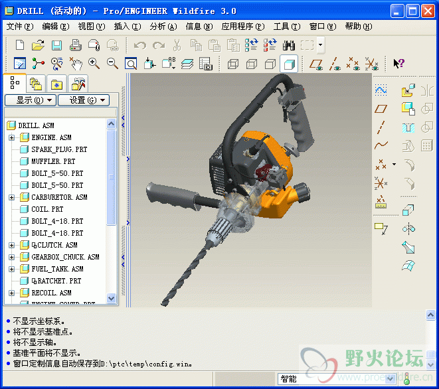Open the 工具(T) menu
This screenshot has width=439, height=389.
click(287, 27)
